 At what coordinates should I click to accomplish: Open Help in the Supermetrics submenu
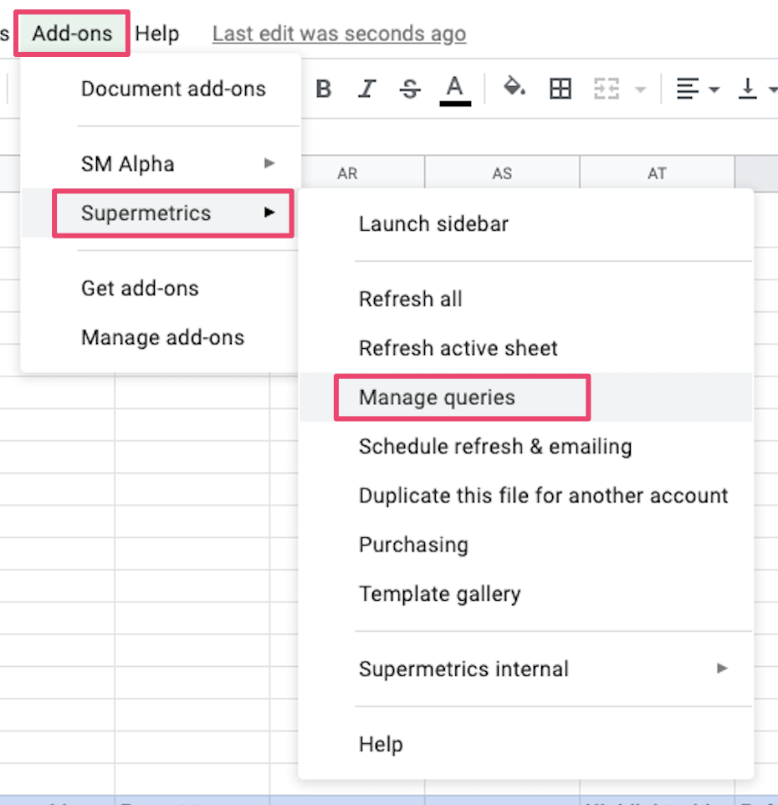(526, 744)
